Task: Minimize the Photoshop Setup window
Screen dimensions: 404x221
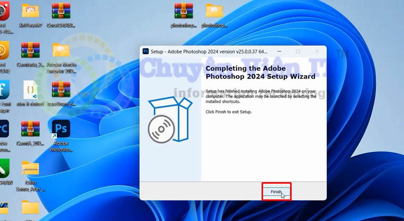Action: (x=279, y=52)
